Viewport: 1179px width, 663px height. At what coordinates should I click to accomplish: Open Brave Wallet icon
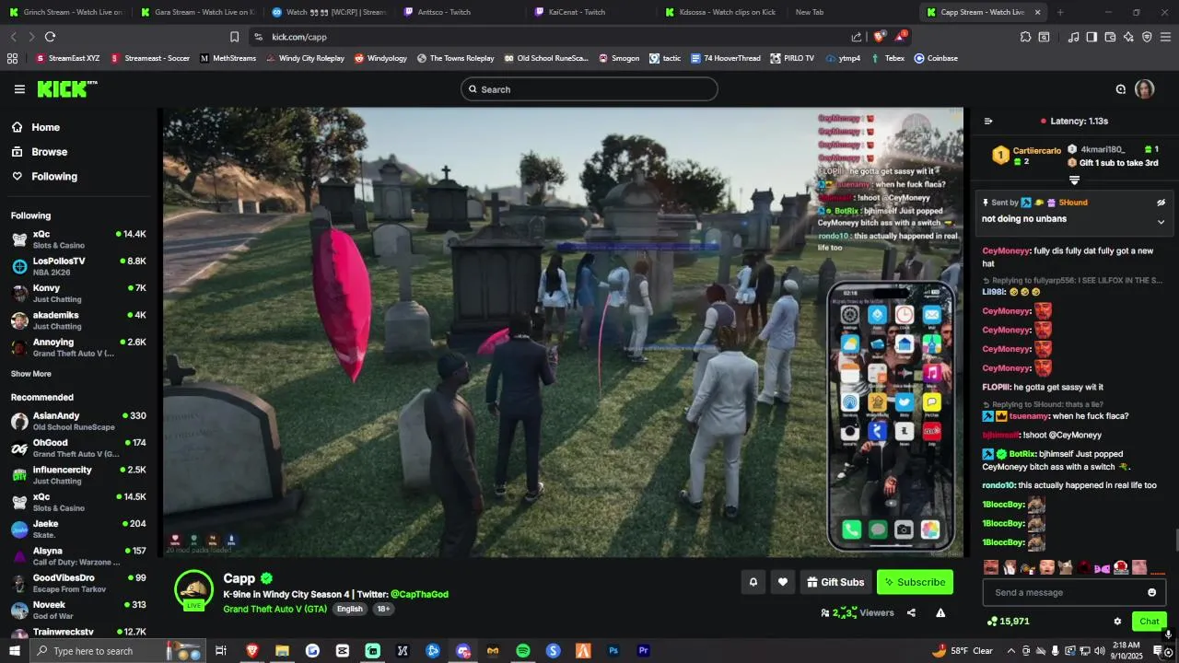(x=1110, y=37)
